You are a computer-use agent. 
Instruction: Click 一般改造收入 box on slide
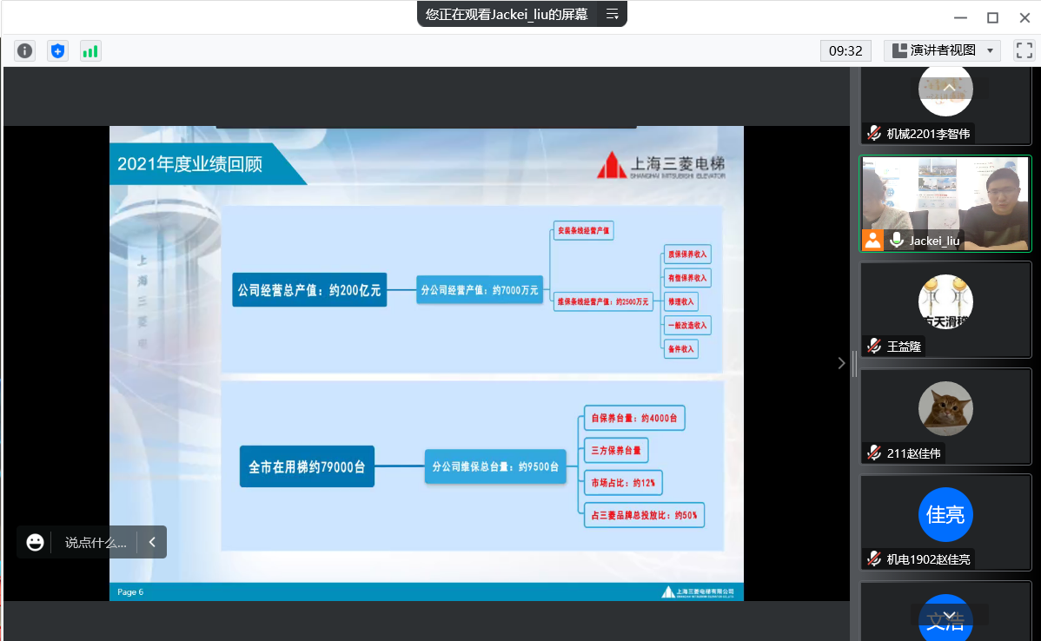[687, 325]
